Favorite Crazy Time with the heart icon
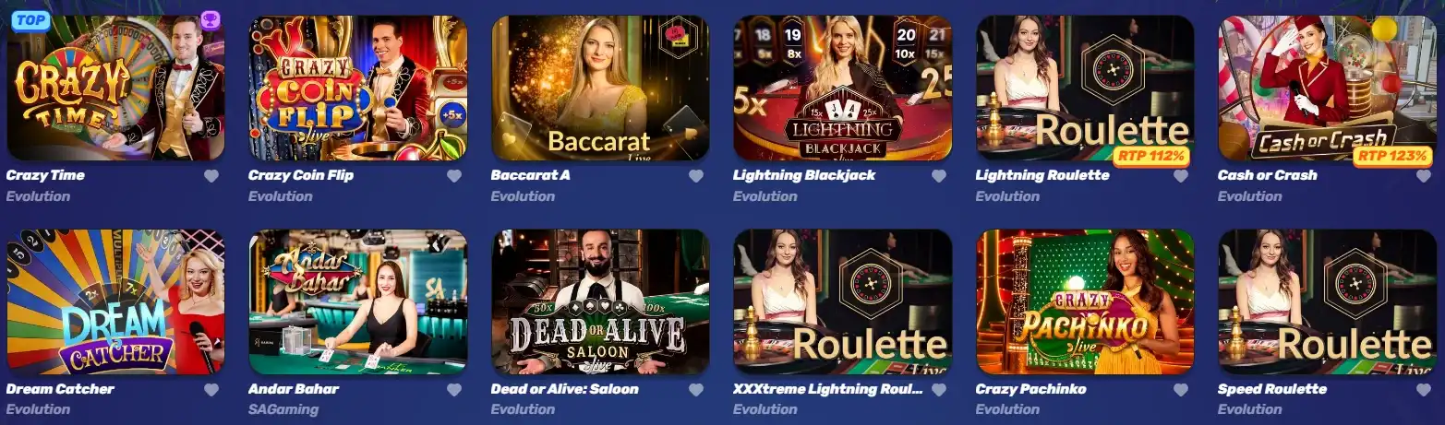Viewport: 1445px width, 425px height. tap(211, 176)
